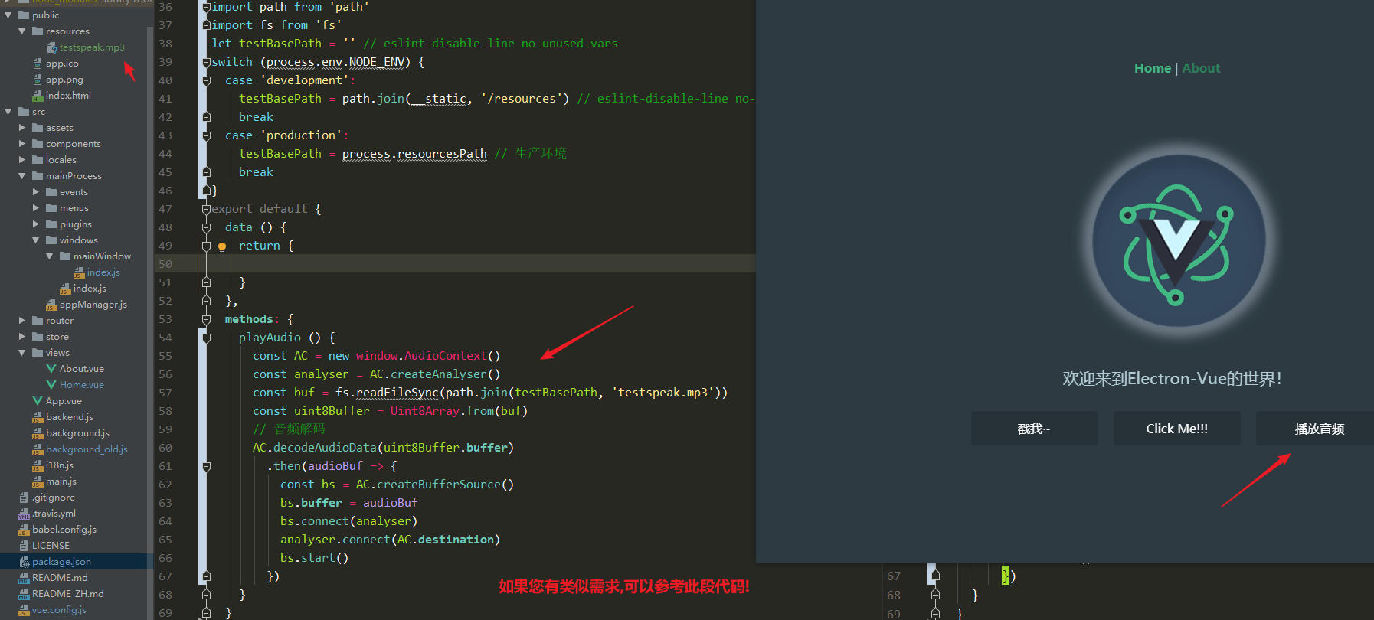The image size is (1374, 620).
Task: Expand the components folder arrow
Action: (22, 143)
